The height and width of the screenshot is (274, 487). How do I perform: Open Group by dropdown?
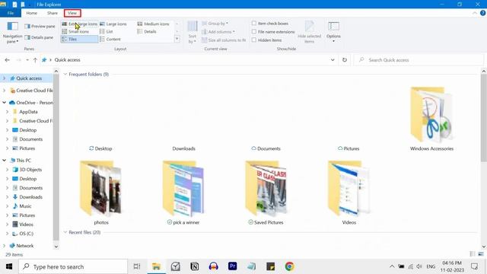coord(215,24)
